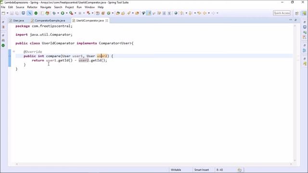Click the status bar progress icon

point(240,170)
